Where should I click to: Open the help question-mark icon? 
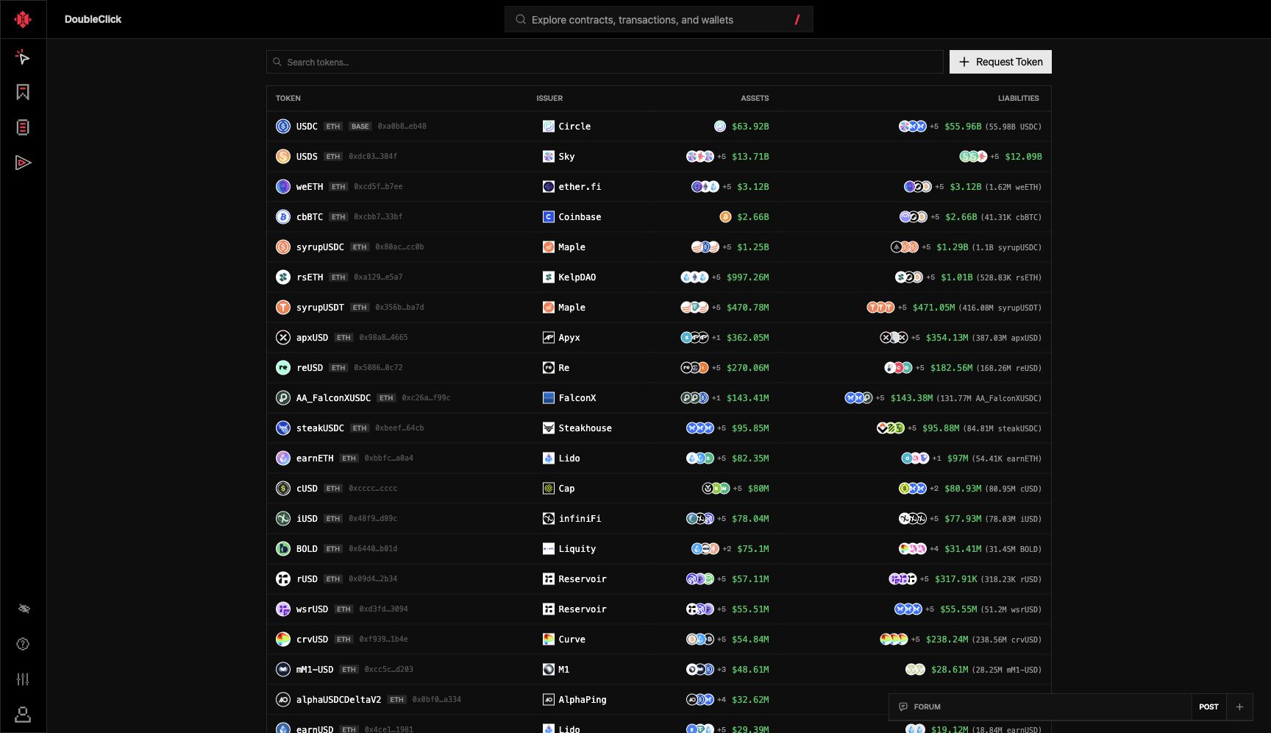tap(23, 644)
